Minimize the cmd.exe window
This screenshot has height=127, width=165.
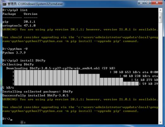click(x=141, y=3)
